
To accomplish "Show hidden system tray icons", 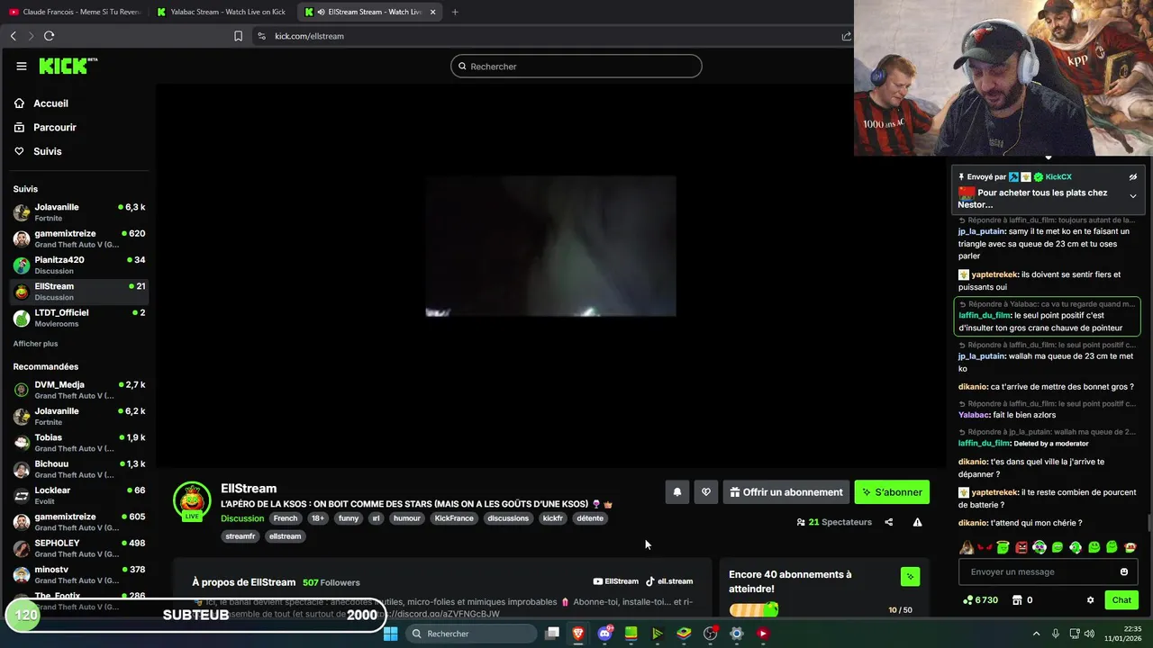I will (x=1036, y=634).
